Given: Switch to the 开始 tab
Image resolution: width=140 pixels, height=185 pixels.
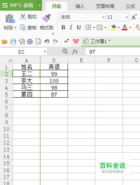Looking at the screenshot, I should [x=56, y=6].
